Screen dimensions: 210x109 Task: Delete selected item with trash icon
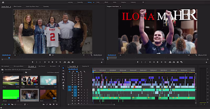point(57,105)
